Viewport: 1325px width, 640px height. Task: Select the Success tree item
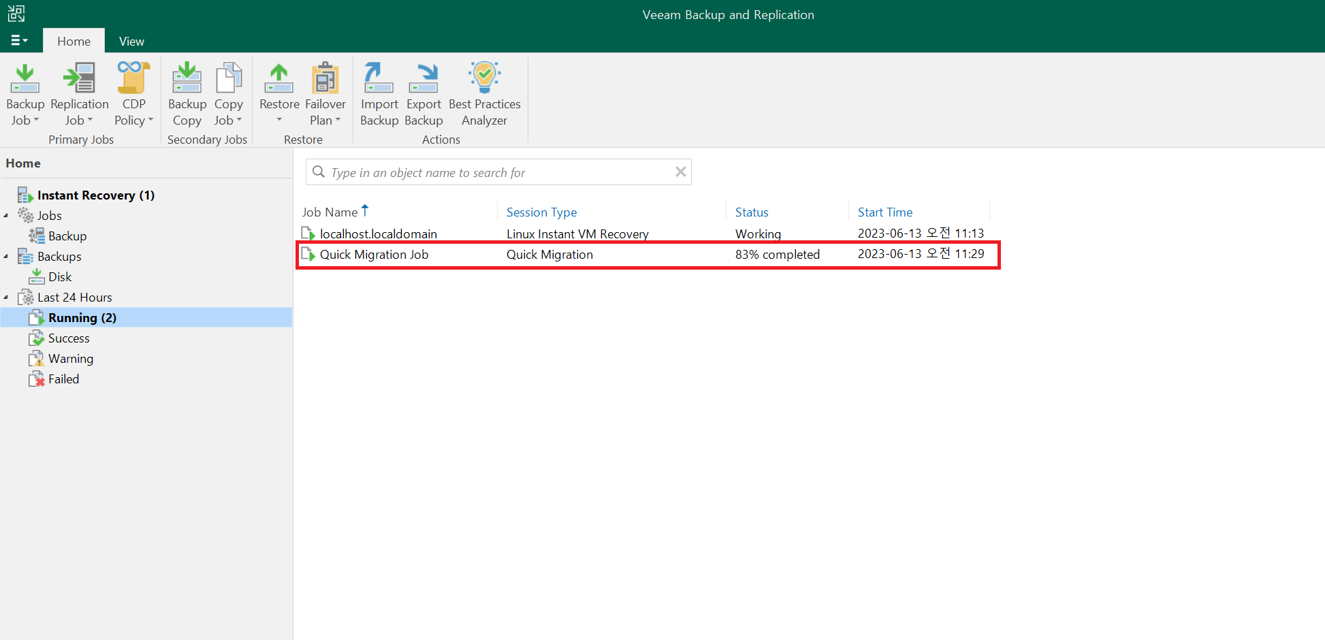(69, 338)
